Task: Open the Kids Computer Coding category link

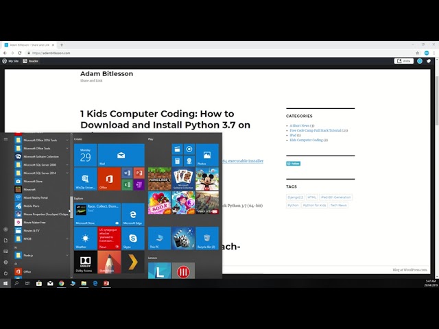Action: pyautogui.click(x=307, y=140)
